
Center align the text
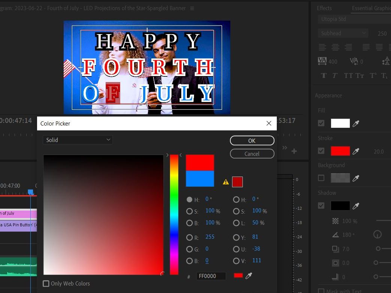335,47
